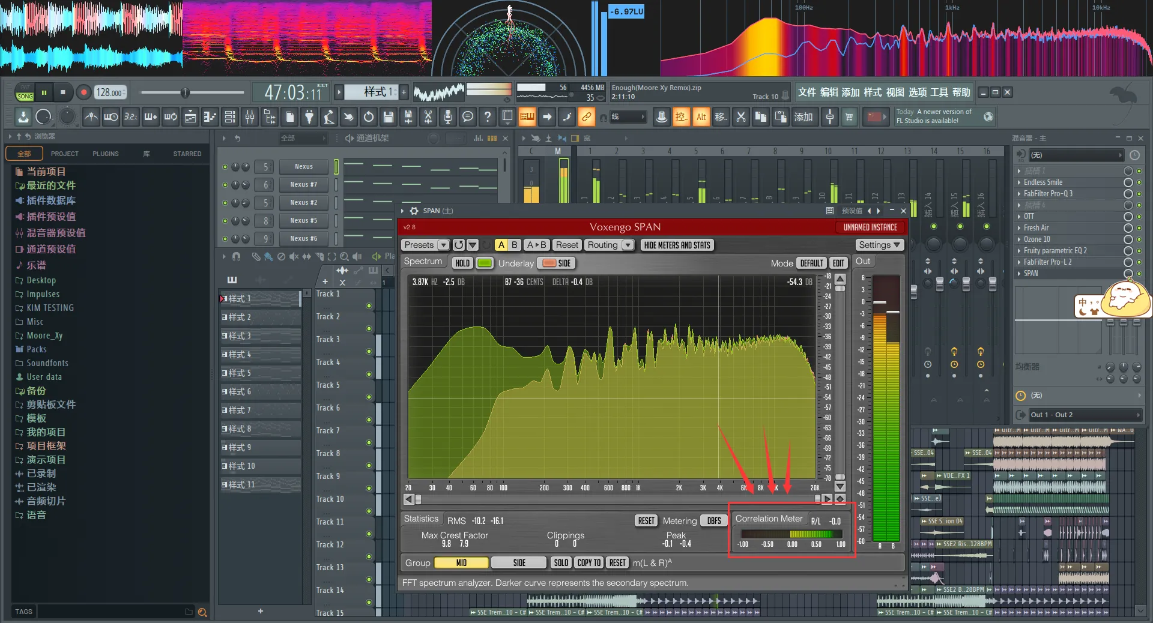
Task: Click the HIDE METERS AND STATS button
Action: 677,245
